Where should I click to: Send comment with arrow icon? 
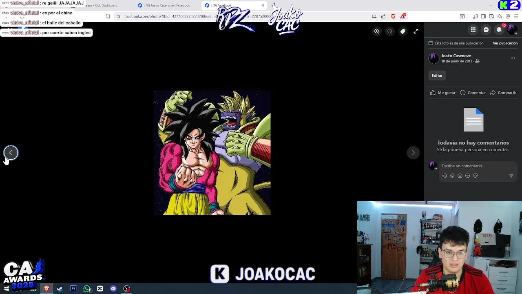point(511,176)
